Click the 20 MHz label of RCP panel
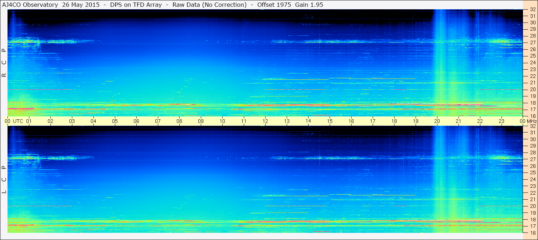 click(x=533, y=89)
